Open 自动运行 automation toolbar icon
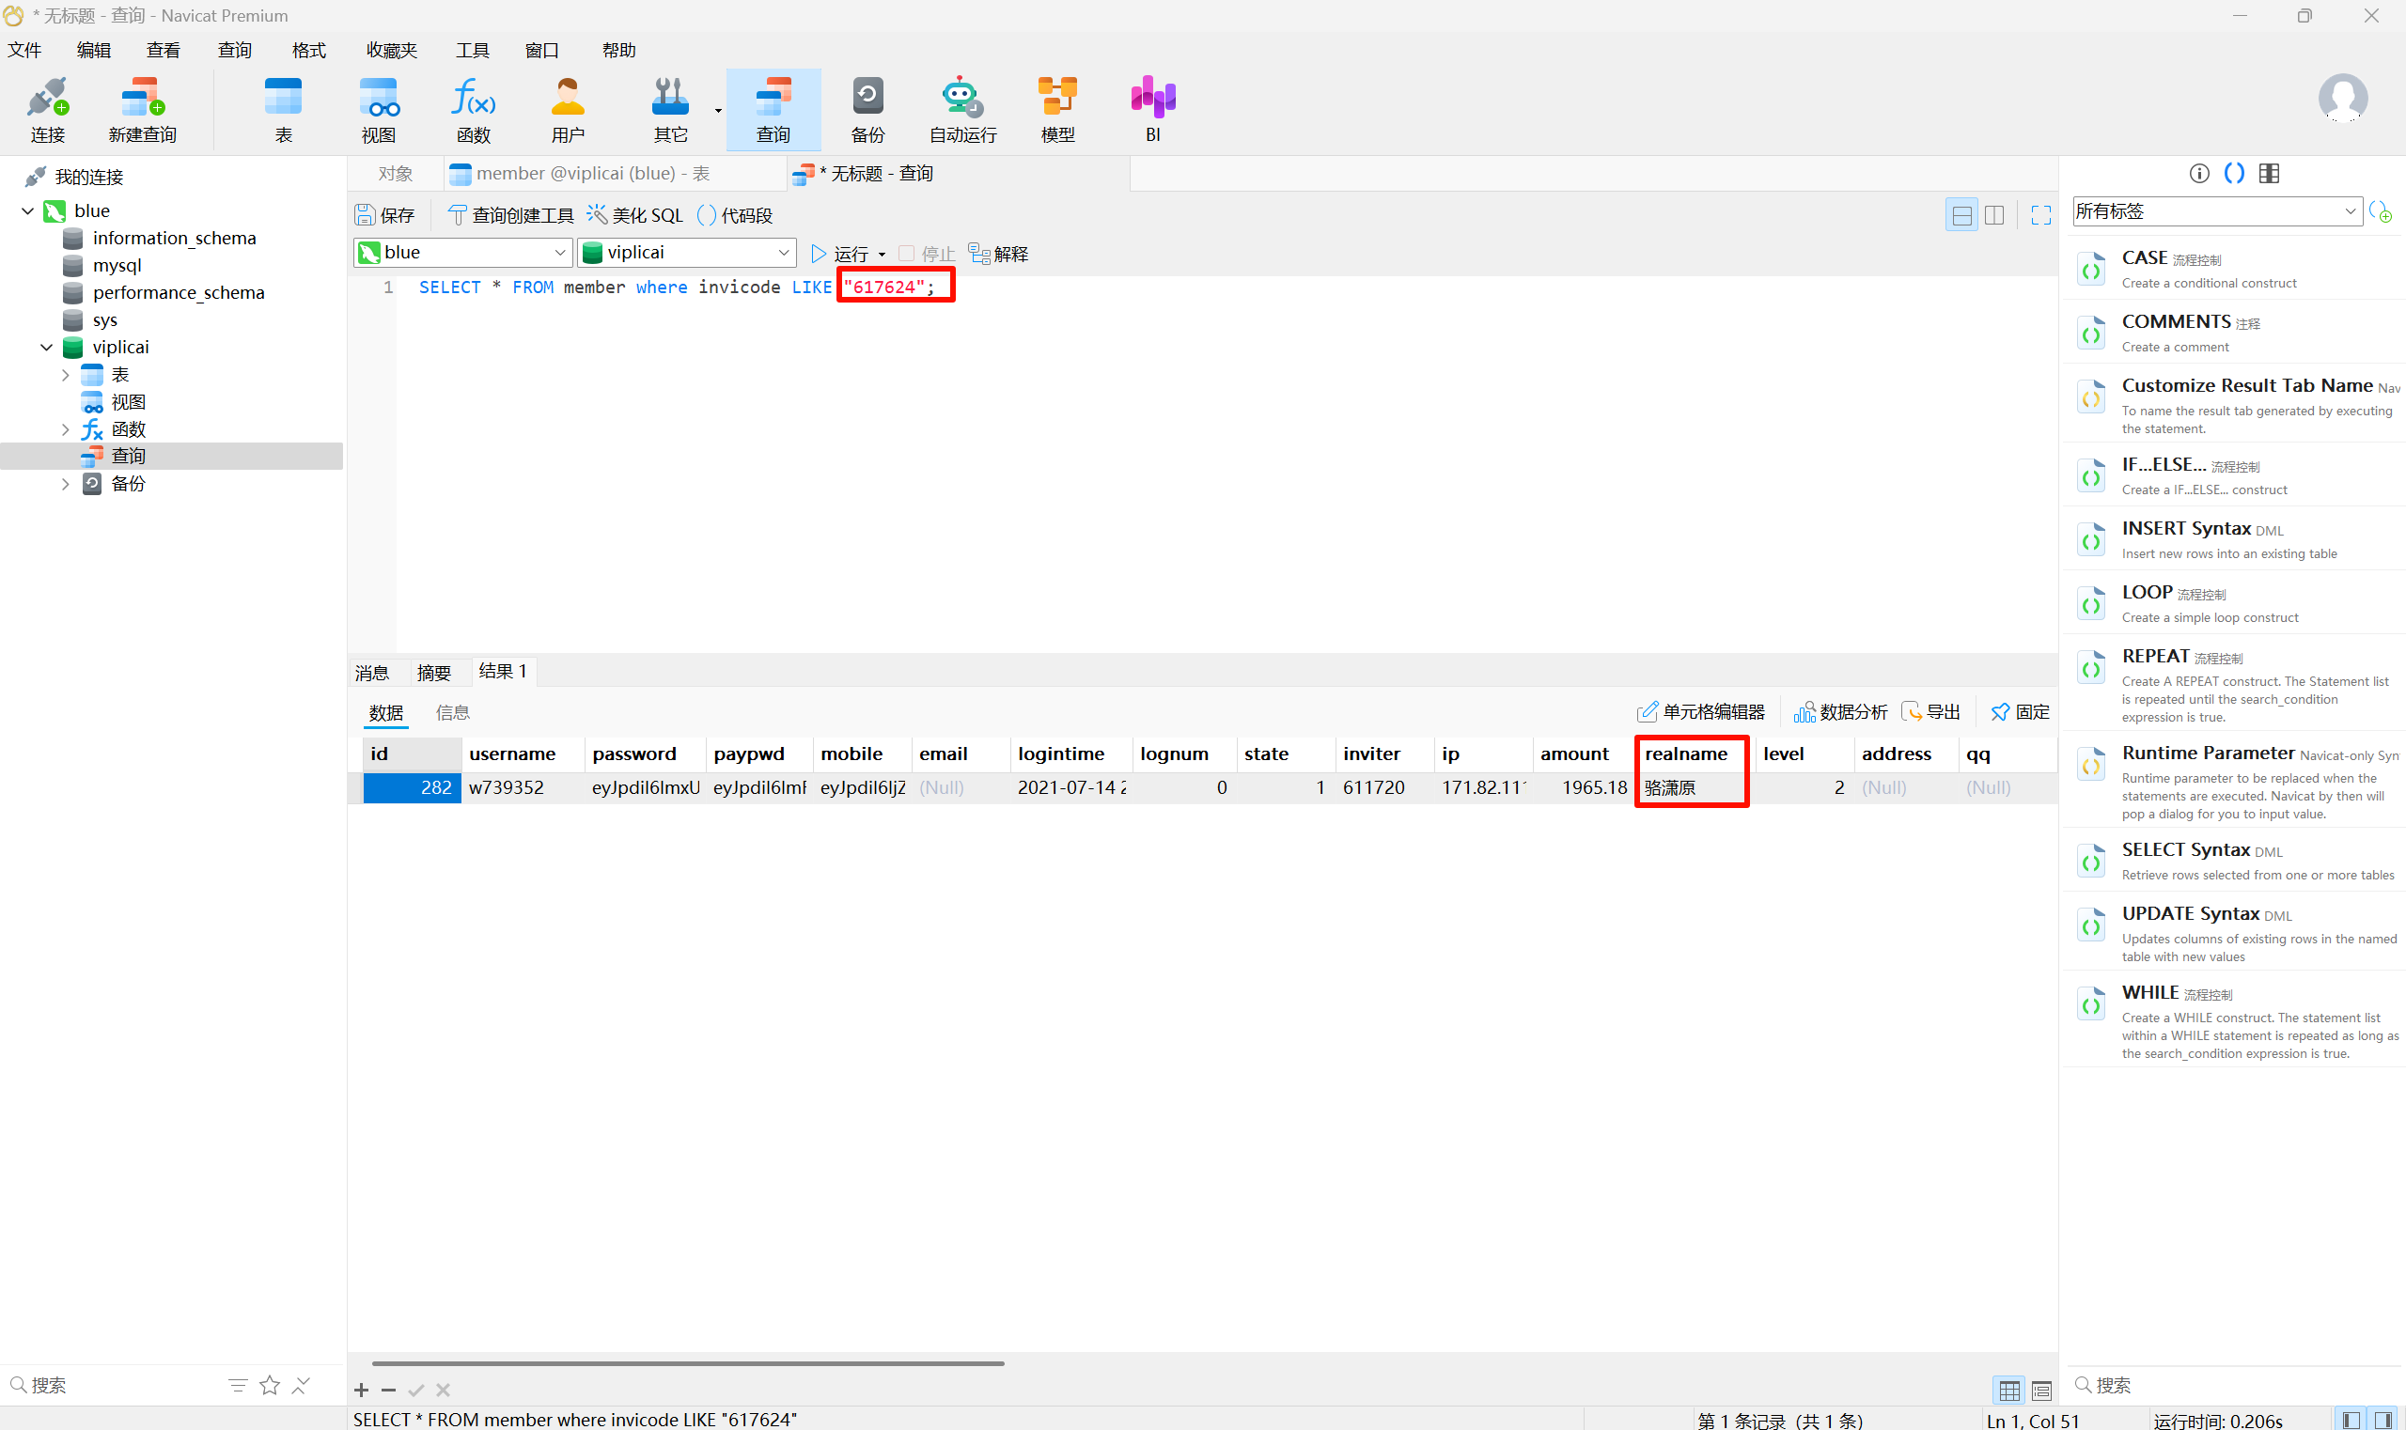Viewport: 2406px width, 1430px height. coord(962,110)
